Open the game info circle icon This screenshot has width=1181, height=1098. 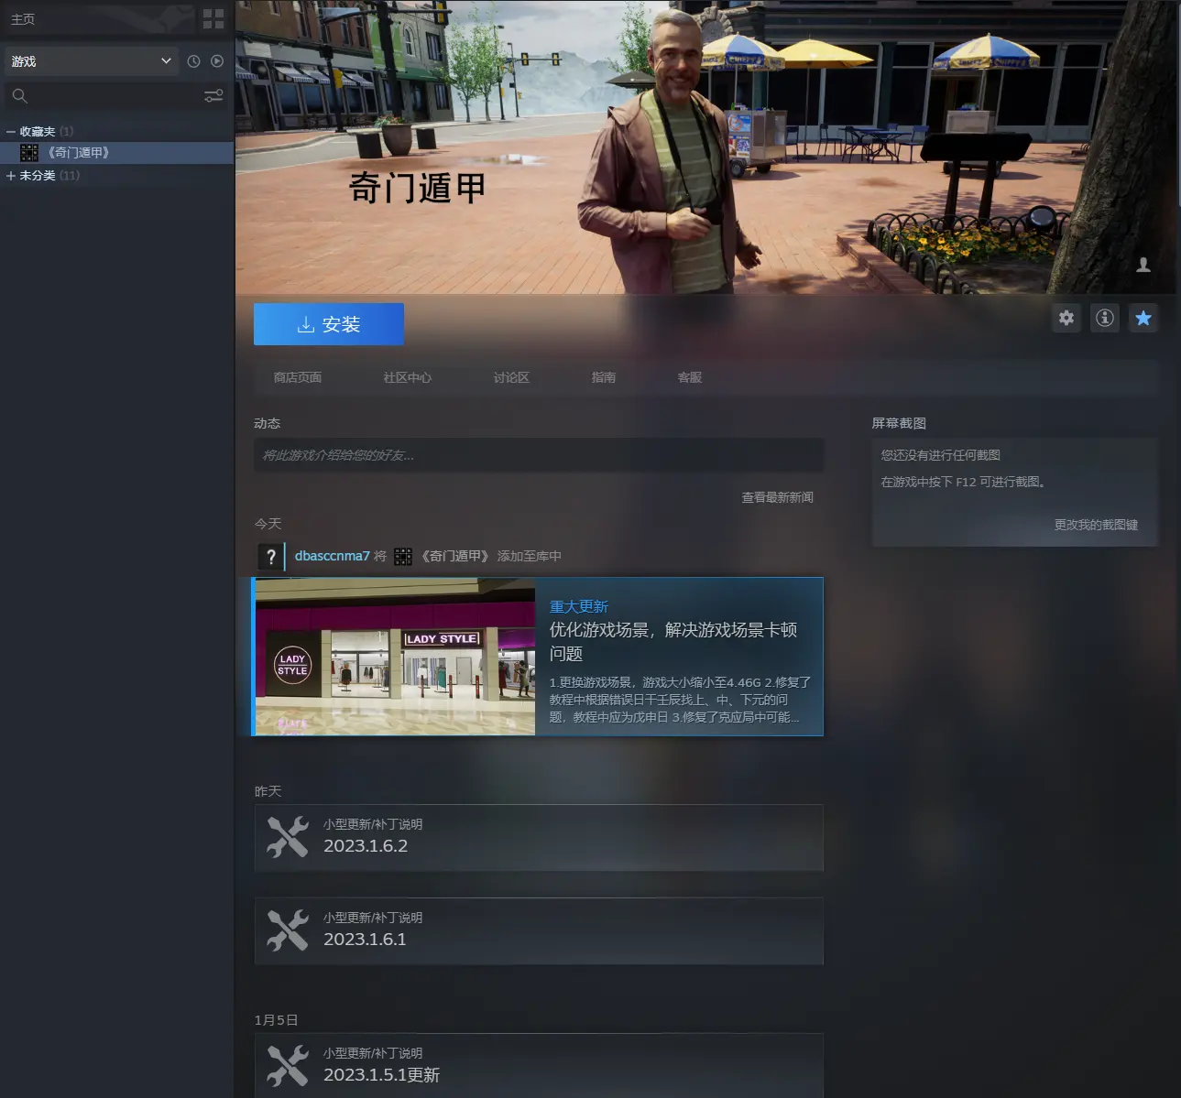click(1105, 318)
